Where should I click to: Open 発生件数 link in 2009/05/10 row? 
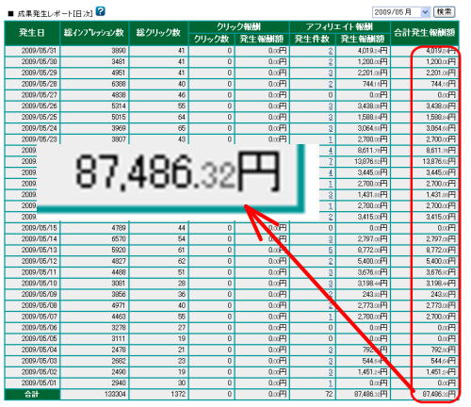[x=331, y=284]
